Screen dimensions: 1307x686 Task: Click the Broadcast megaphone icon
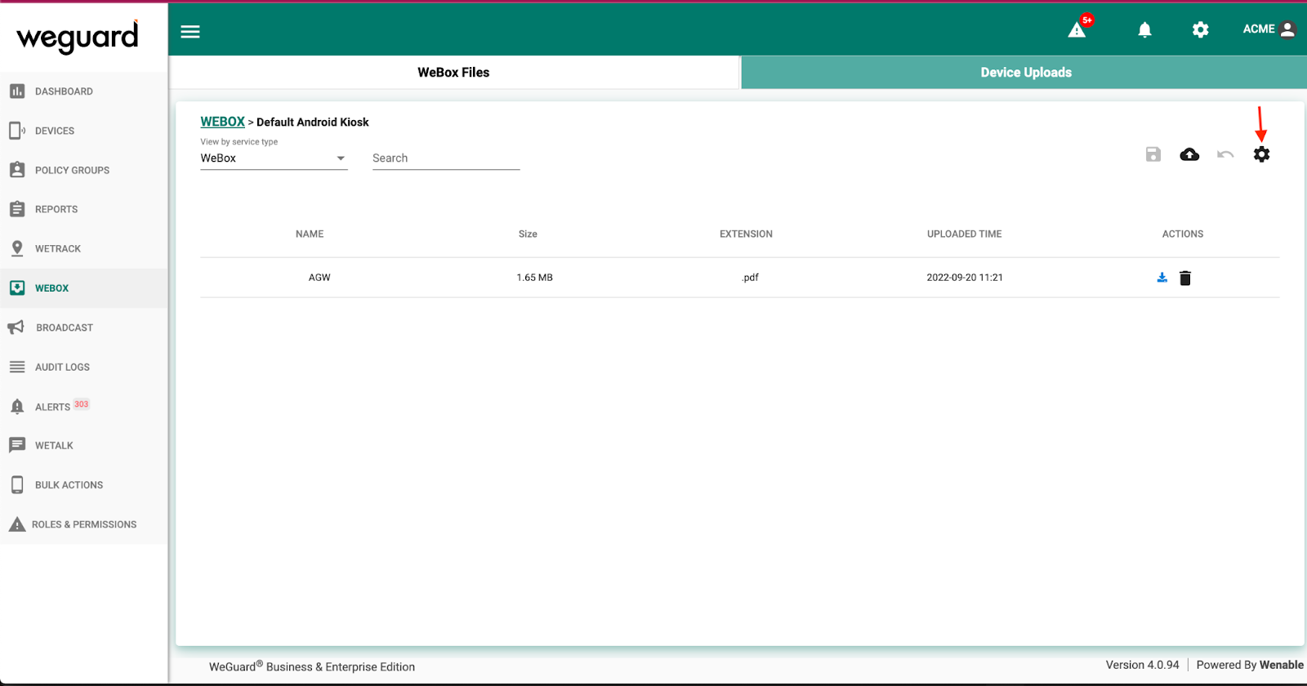click(16, 327)
